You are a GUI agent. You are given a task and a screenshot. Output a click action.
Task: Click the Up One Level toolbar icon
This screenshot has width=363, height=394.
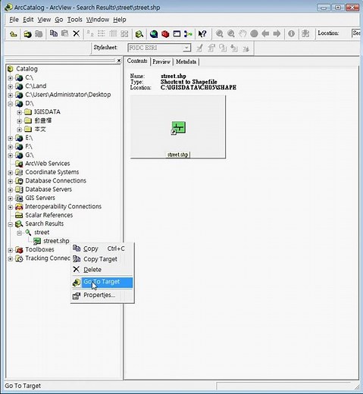pyautogui.click(x=13, y=34)
